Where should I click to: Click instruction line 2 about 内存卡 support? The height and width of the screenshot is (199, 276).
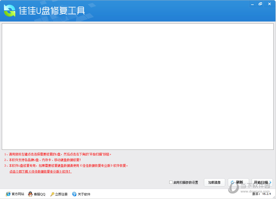click(43, 160)
